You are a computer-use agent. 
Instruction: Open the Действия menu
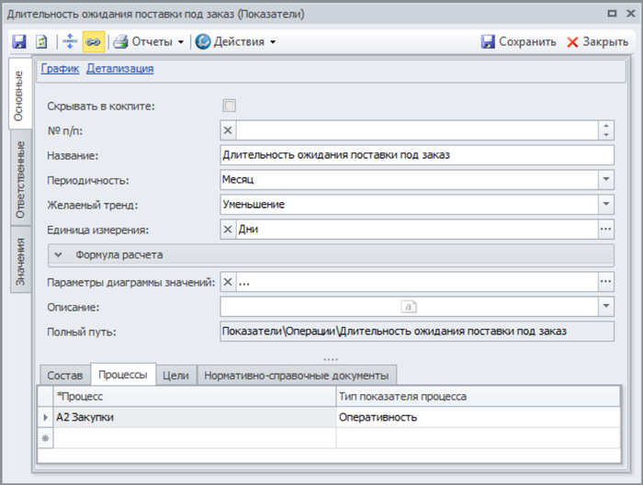click(235, 41)
